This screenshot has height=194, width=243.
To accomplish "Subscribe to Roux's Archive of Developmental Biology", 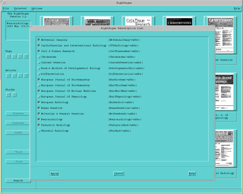I will [39, 68].
